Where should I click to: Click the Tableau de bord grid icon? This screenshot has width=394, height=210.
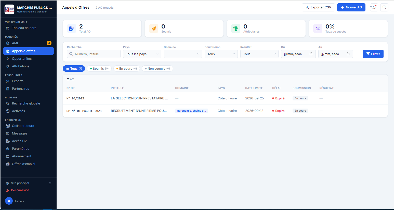point(8,28)
